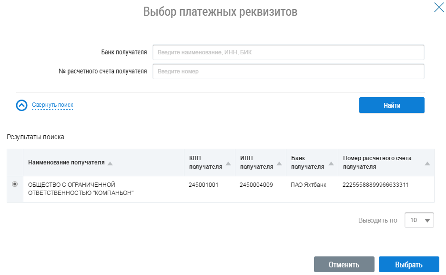Image resolution: width=446 pixels, height=275 pixels.
Task: Sort by Наименование получателя column arrow
Action: pos(110,163)
